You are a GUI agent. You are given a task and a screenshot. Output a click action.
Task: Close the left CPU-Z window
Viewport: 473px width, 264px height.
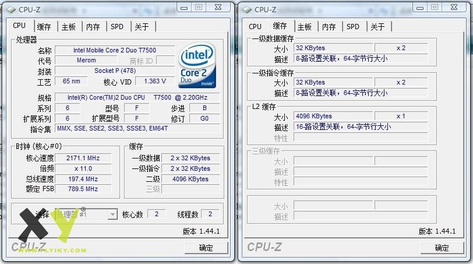[x=218, y=7]
